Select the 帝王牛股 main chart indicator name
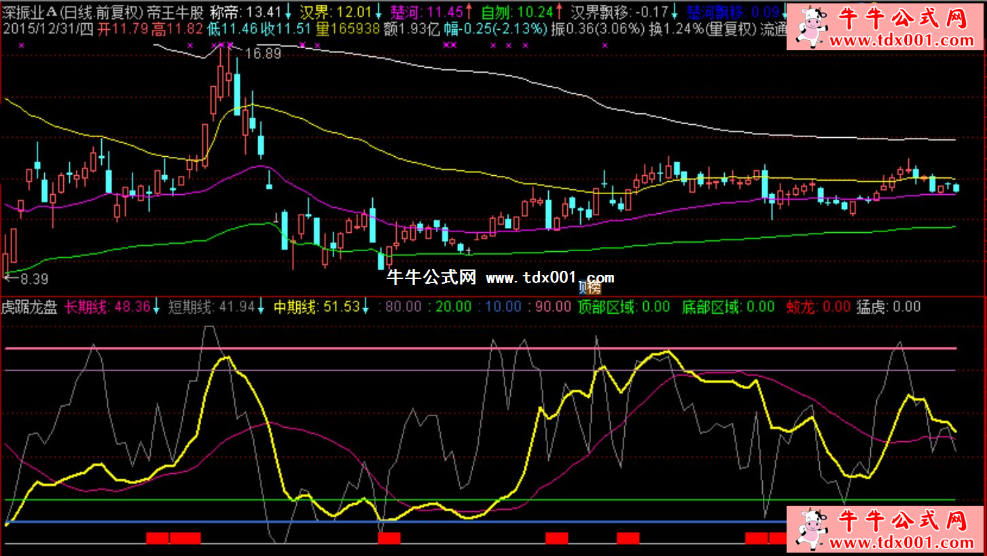Image resolution: width=987 pixels, height=556 pixels. point(175,12)
